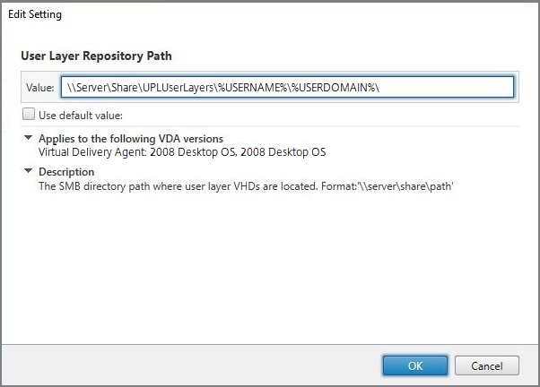Click the 'Value:' field label

click(x=39, y=87)
